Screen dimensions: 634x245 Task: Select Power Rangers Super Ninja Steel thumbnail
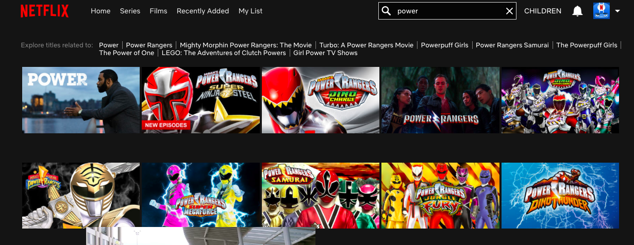tap(201, 100)
